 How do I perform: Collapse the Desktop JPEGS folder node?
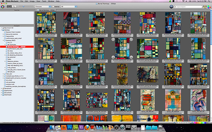click(3, 40)
